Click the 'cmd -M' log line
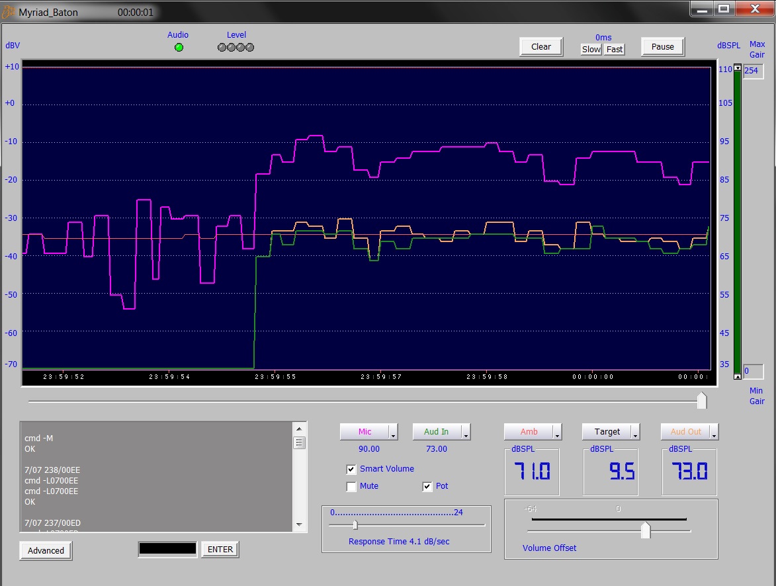776x586 pixels. 38,438
